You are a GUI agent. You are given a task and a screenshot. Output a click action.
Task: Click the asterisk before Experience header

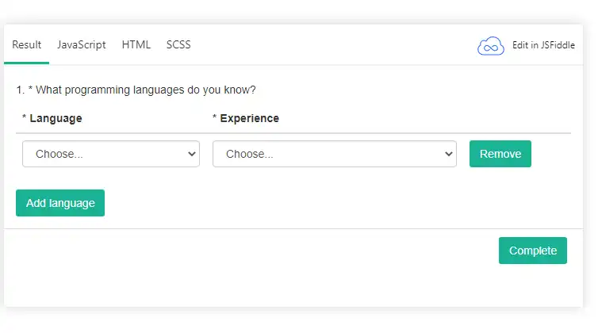pyautogui.click(x=215, y=119)
